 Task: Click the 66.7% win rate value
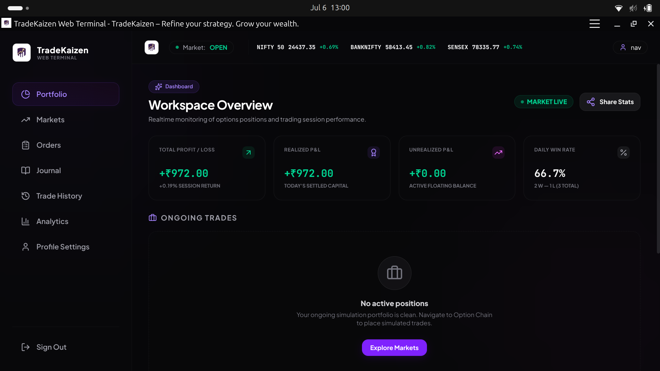[x=550, y=173]
